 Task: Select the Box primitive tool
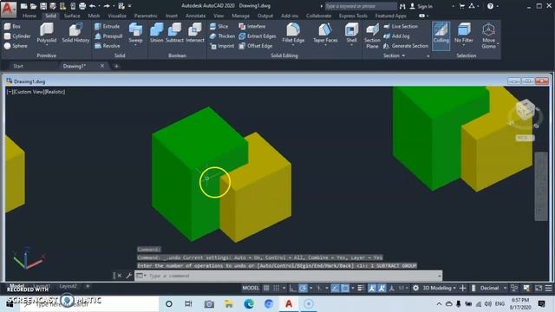point(12,26)
